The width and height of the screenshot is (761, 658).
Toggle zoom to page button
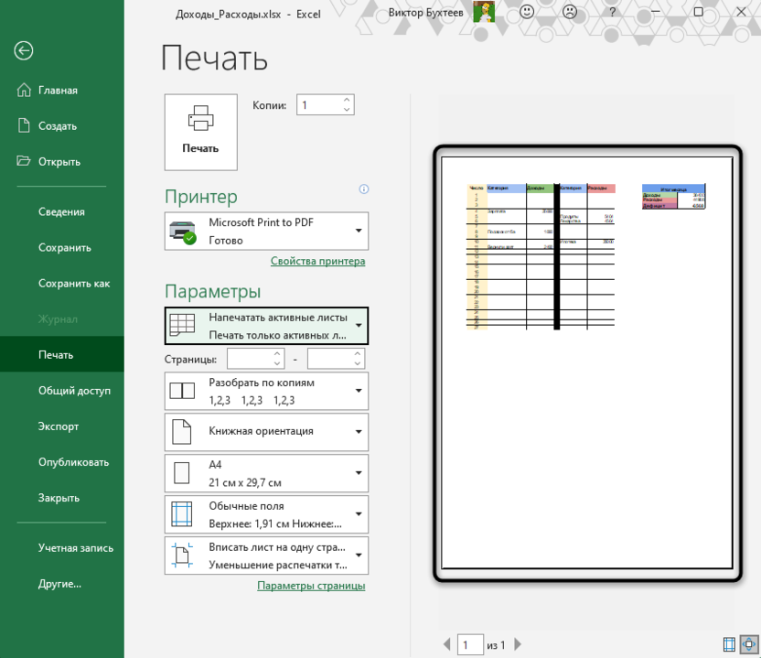pyautogui.click(x=749, y=644)
